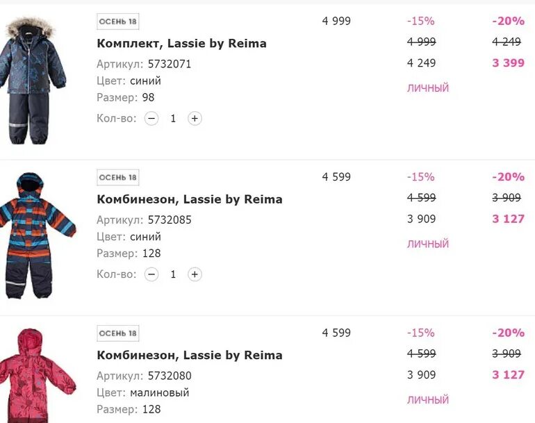535x423 pixels.
Task: Open Комбинезон title for article 5732080
Action: point(190,356)
